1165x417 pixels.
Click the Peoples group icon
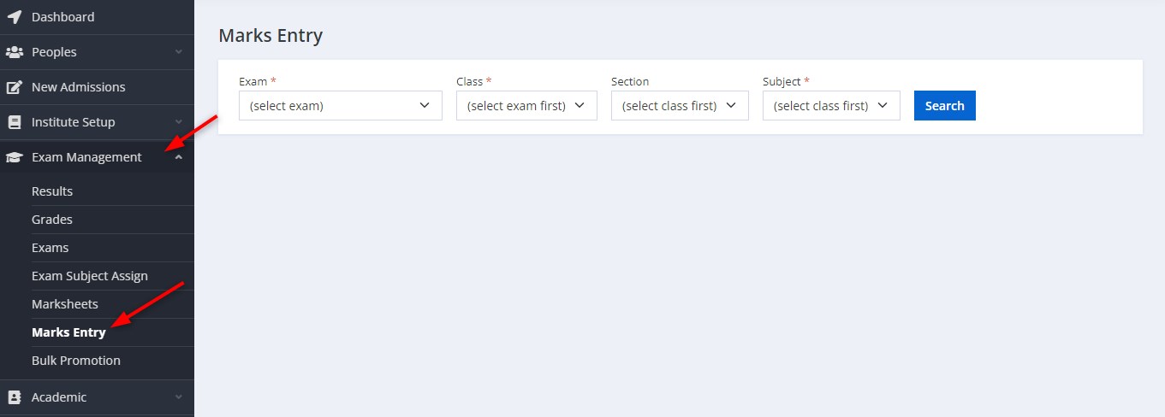click(15, 52)
